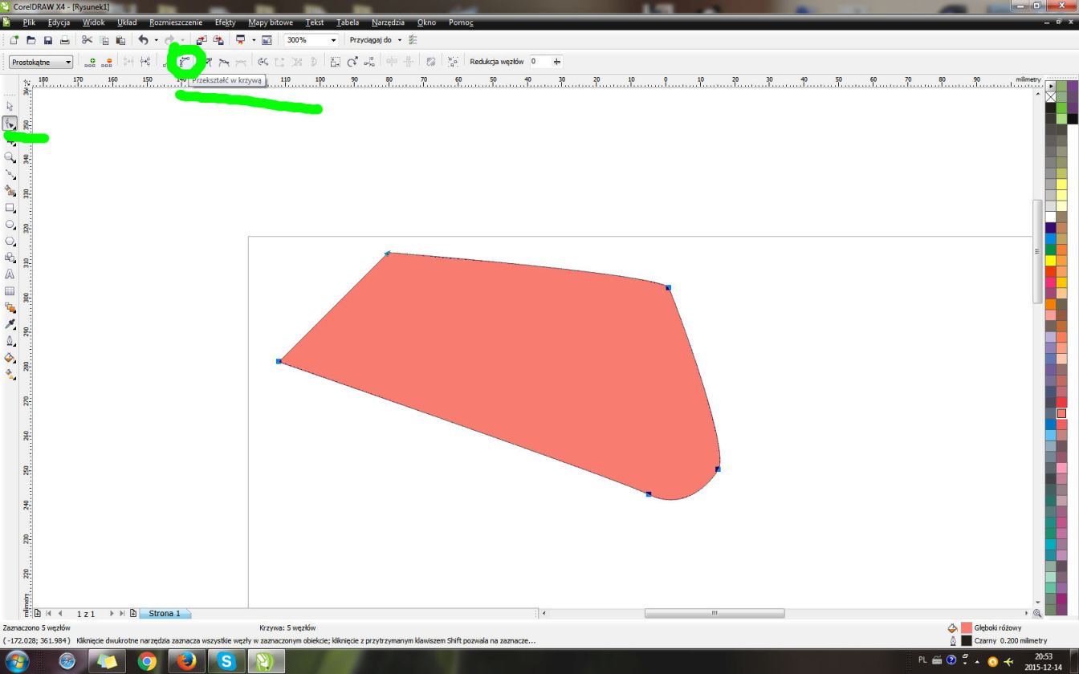Select the Ellipse tool

click(x=10, y=225)
